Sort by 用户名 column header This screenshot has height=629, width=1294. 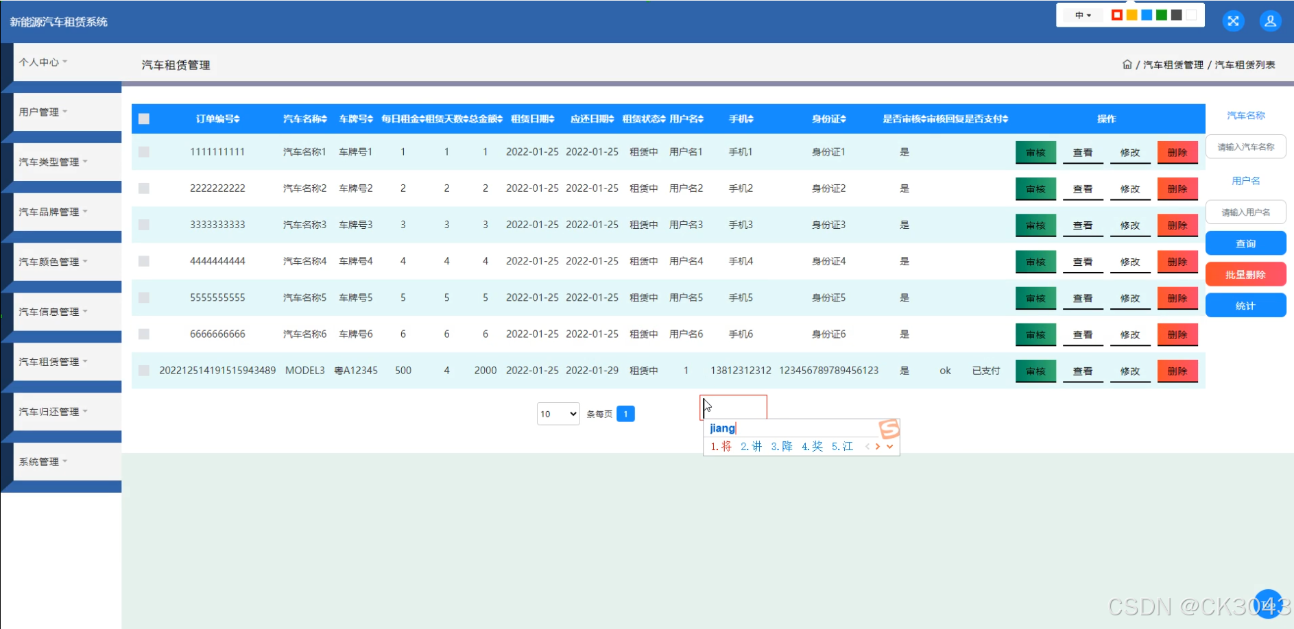686,119
